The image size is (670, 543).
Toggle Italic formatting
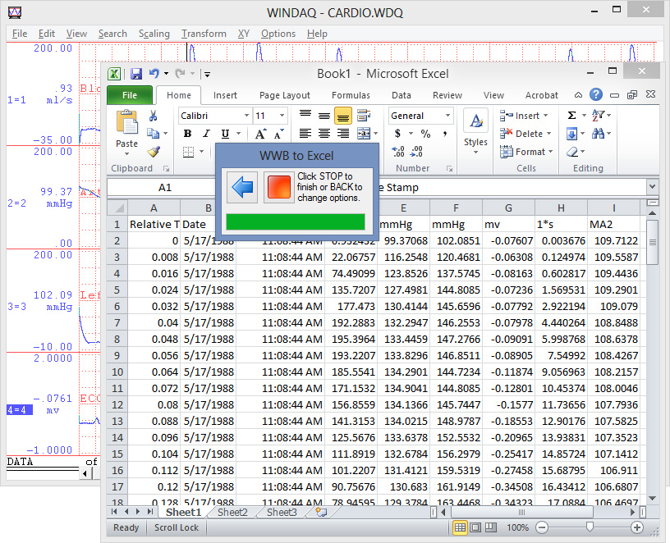tap(206, 134)
